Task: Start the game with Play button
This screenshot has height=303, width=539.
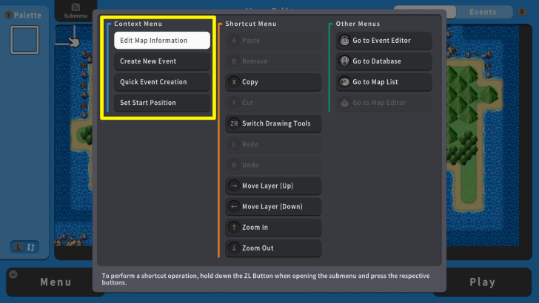Action: (482, 282)
